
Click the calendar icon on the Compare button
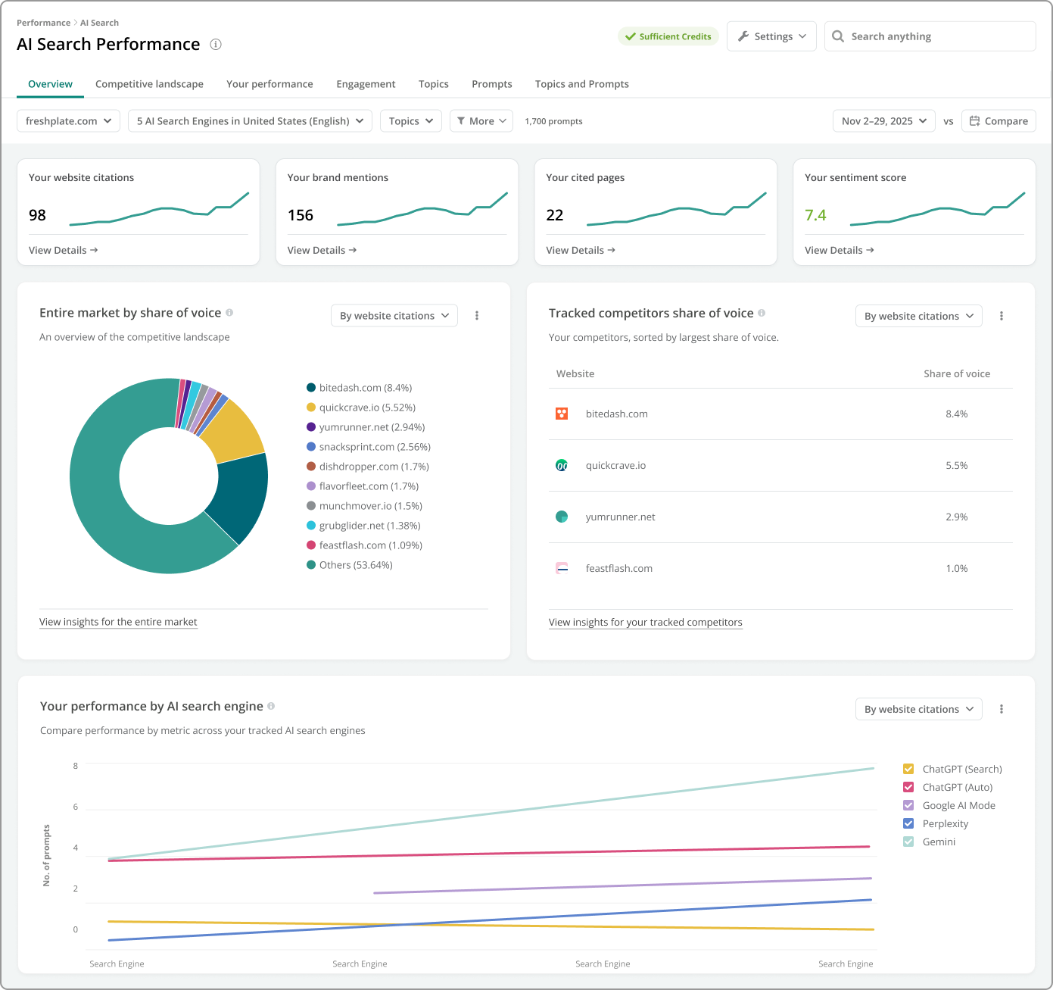[x=975, y=121]
